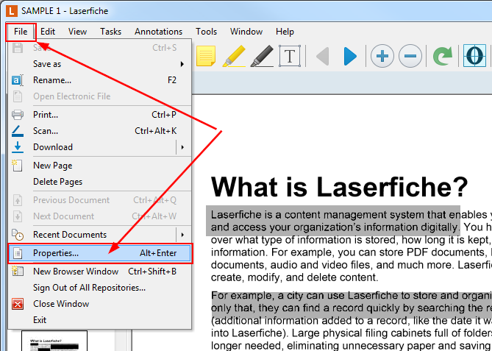This screenshot has width=492, height=351.
Task: Expand the Recent Documents submenu arrow
Action: pos(182,235)
